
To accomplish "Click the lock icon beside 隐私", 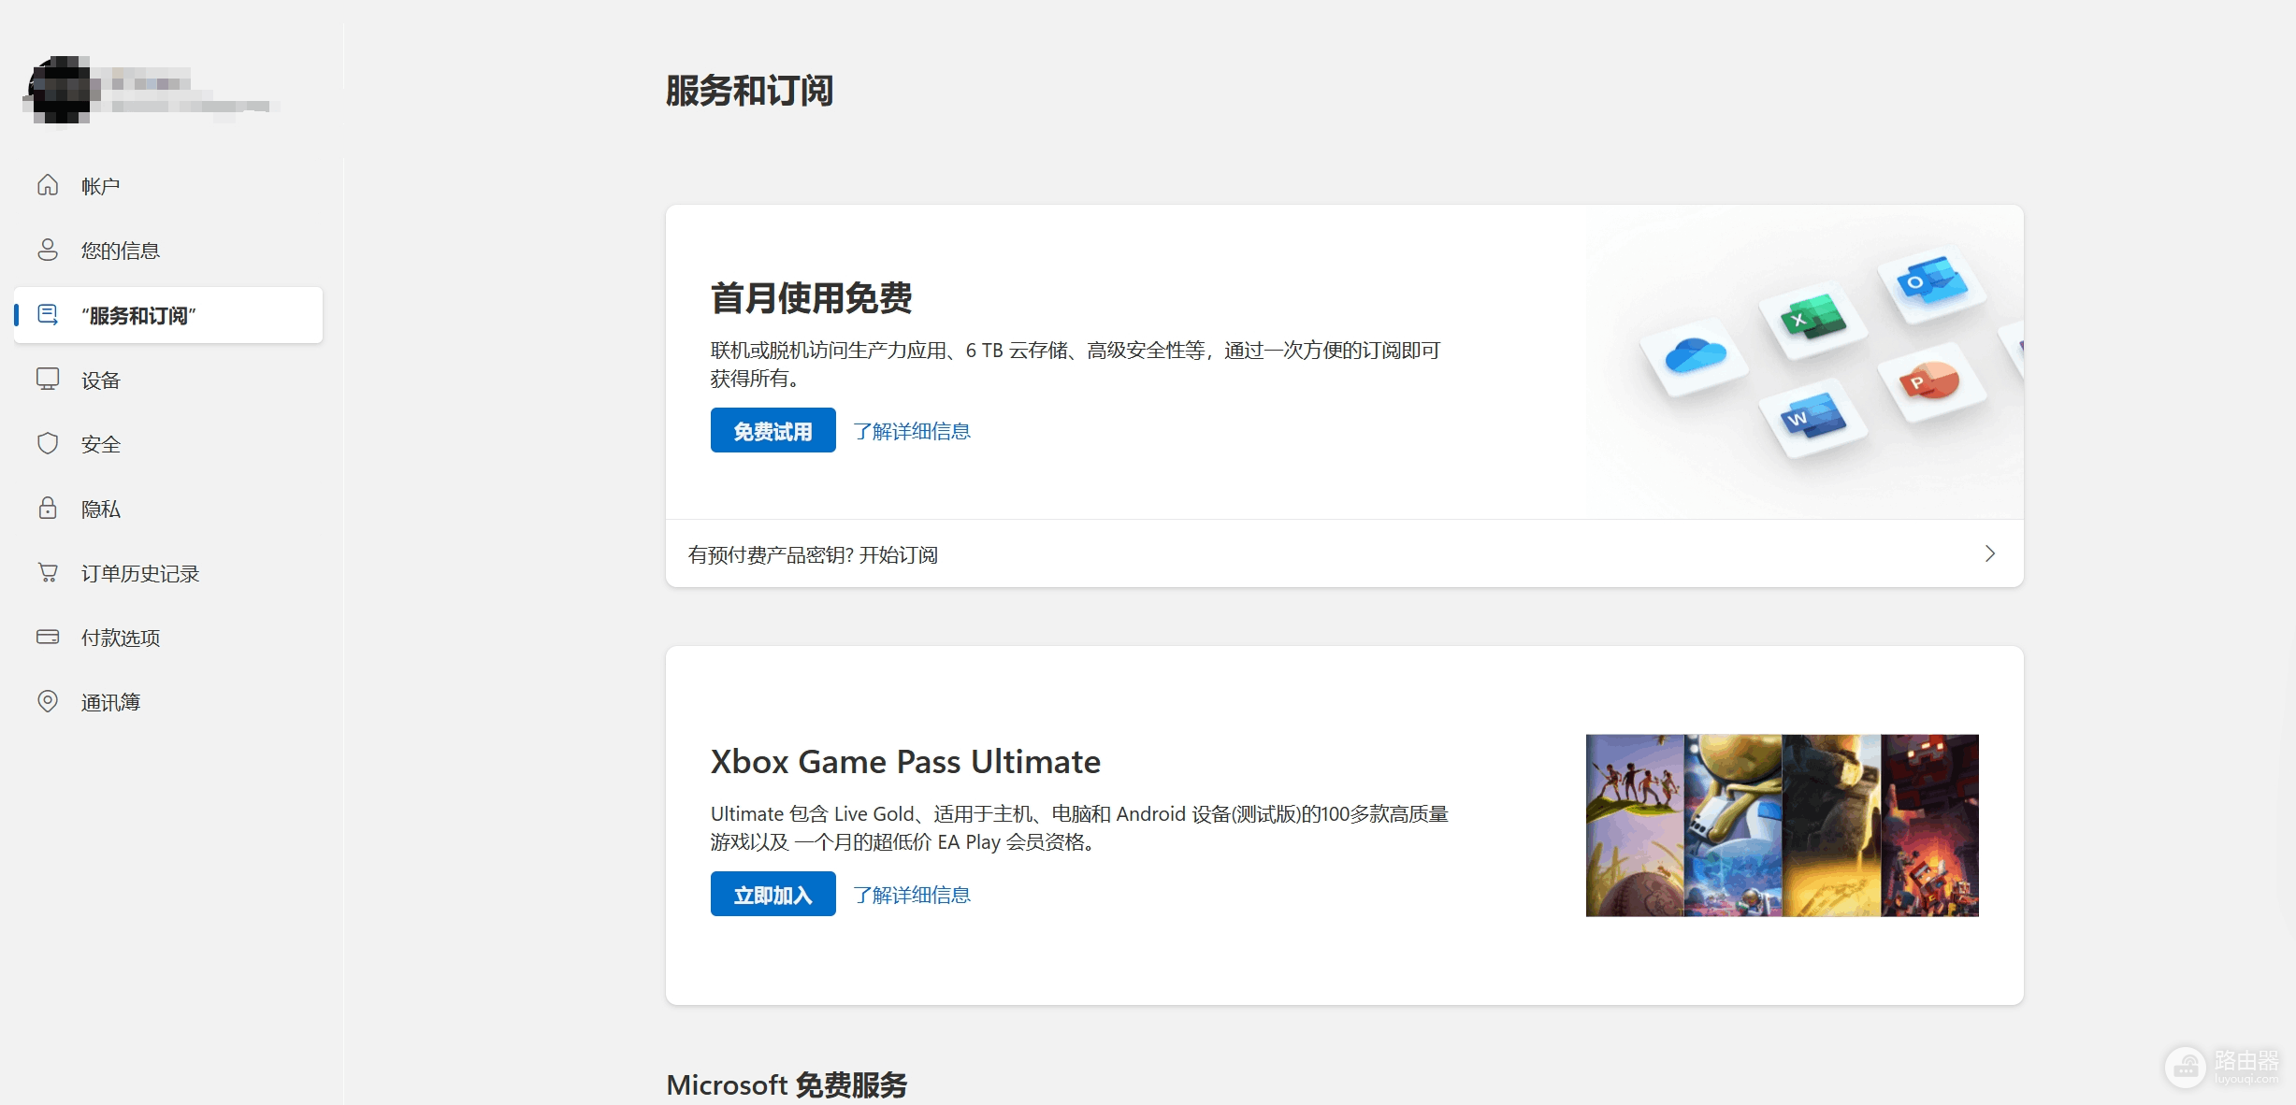I will pyautogui.click(x=48, y=508).
